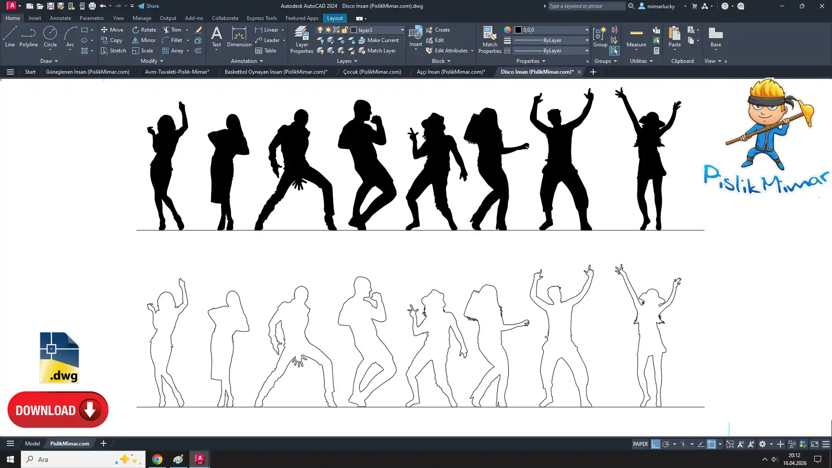Toggle PAPER/MODEL space in status bar
Viewport: 832px width, 468px height.
click(x=640, y=444)
